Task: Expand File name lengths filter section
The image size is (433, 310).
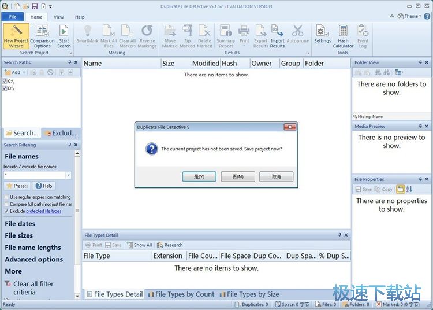Action: click(33, 248)
